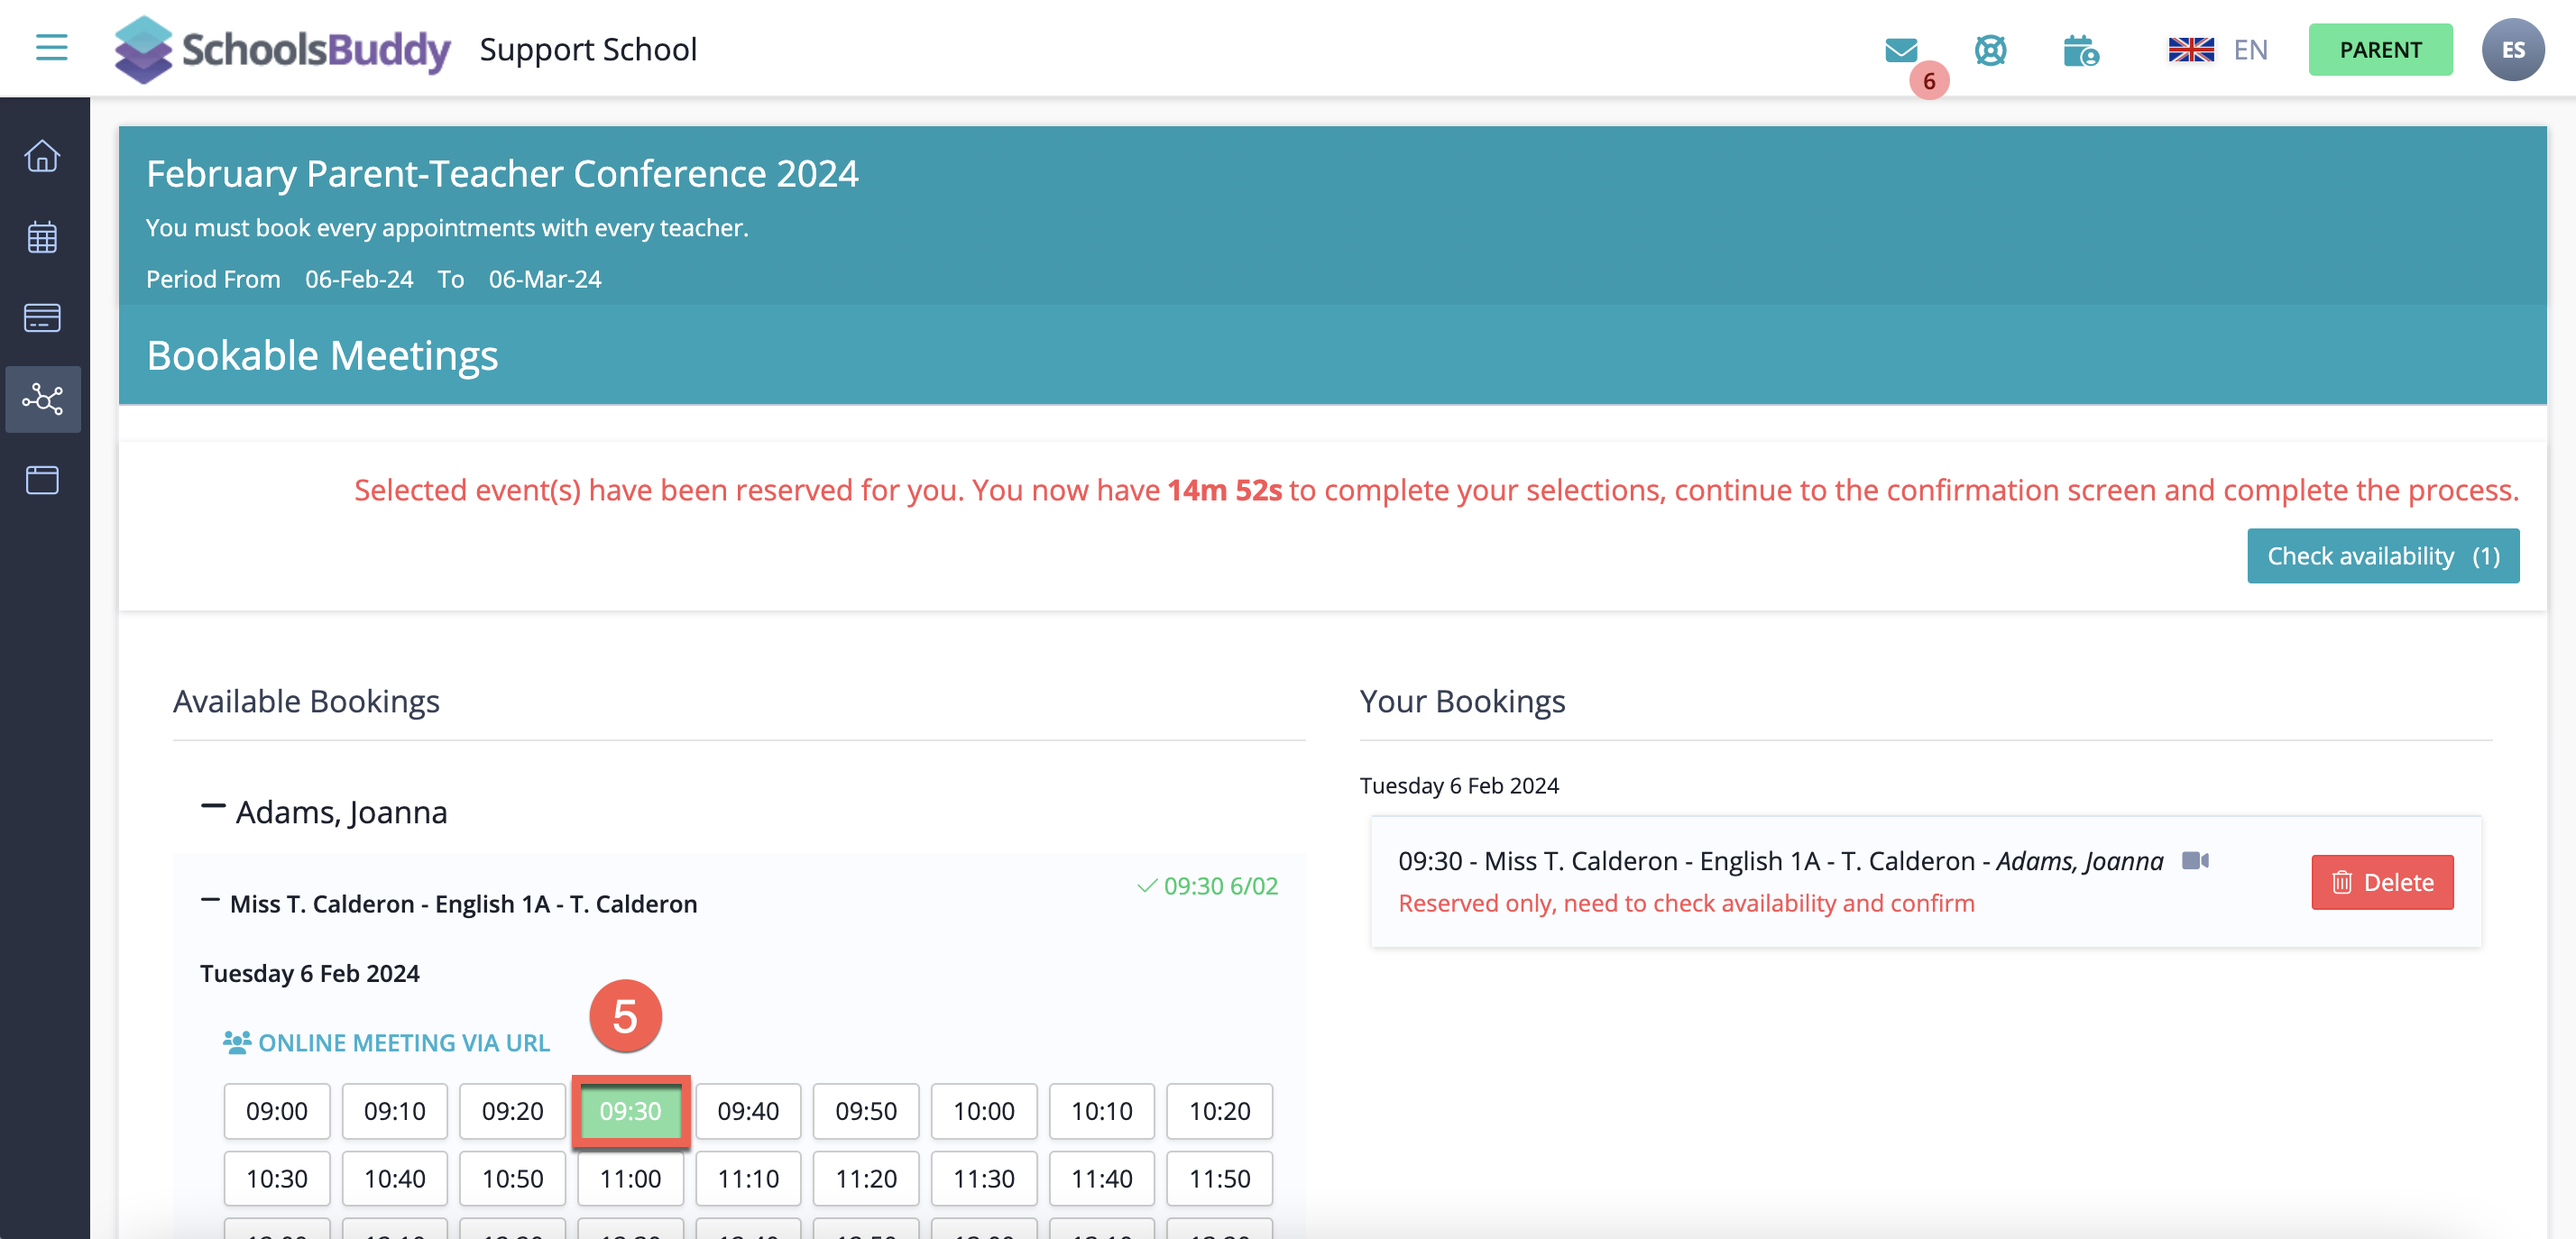Switch role using the PARENT button
2576x1239 pixels.
(x=2380, y=49)
